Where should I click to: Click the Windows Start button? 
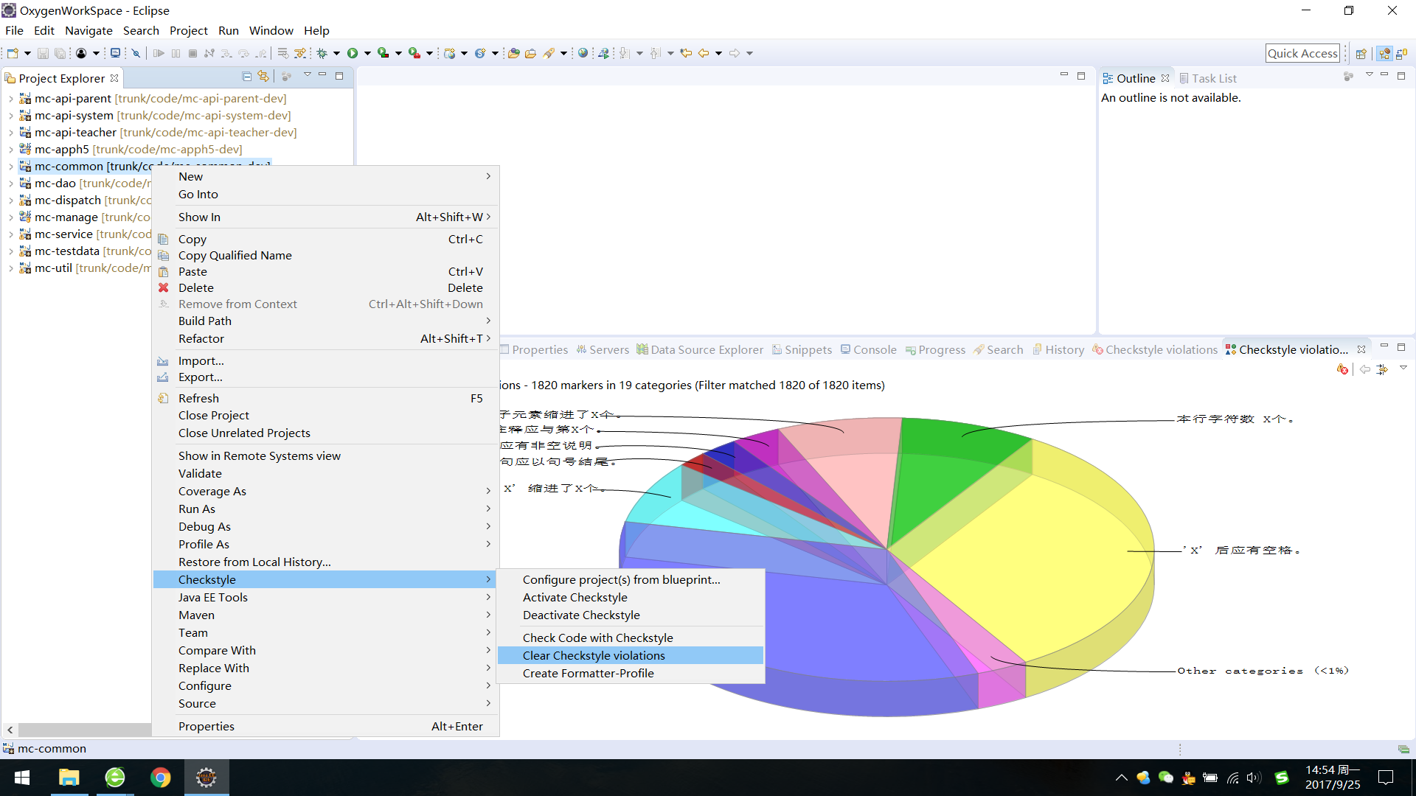pyautogui.click(x=22, y=778)
